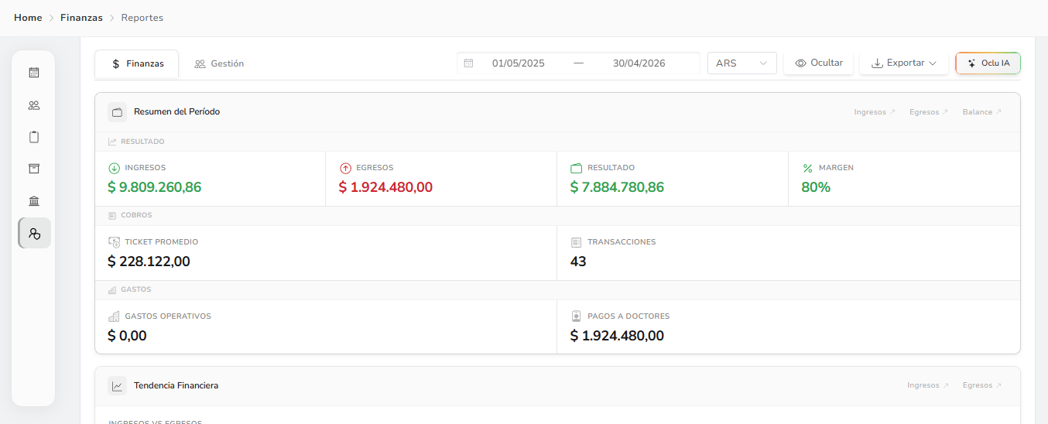
Task: Follow the Ingresos link in Resumen header
Action: 875,112
